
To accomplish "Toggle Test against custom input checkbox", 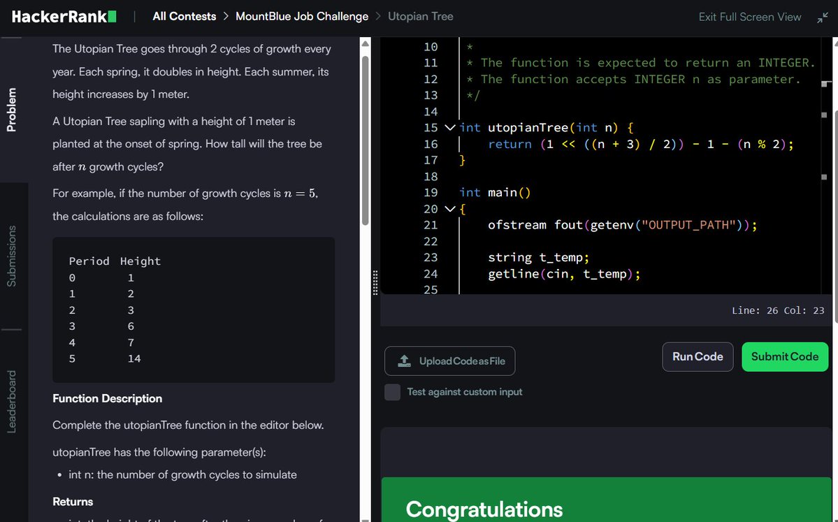I will coord(392,392).
